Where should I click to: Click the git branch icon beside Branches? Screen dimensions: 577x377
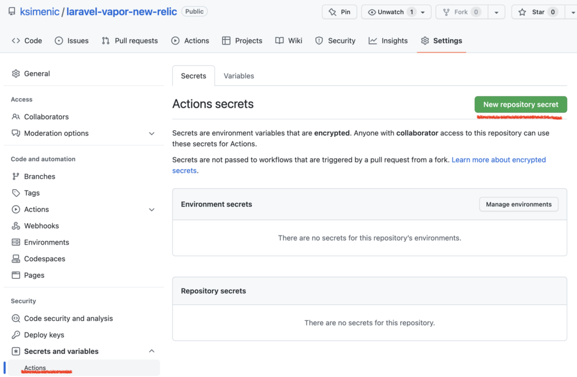(16, 176)
